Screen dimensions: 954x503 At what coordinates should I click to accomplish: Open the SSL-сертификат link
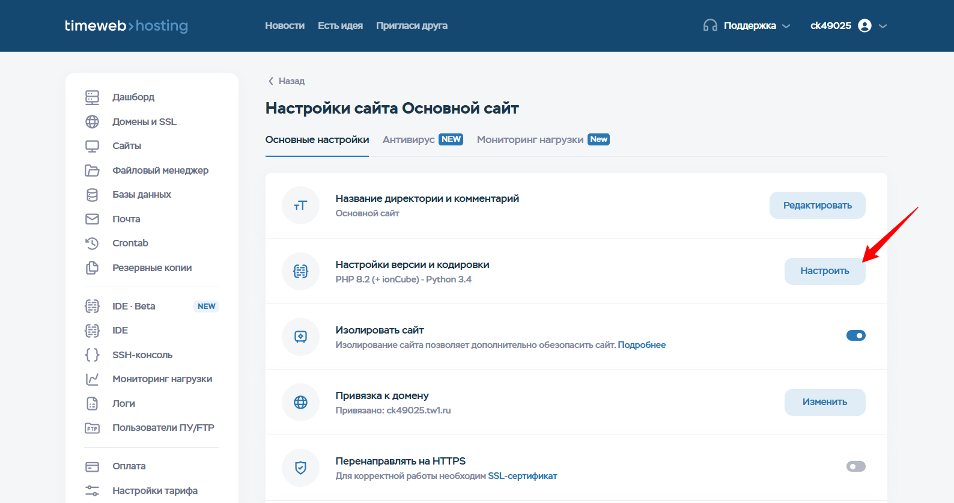click(x=523, y=476)
